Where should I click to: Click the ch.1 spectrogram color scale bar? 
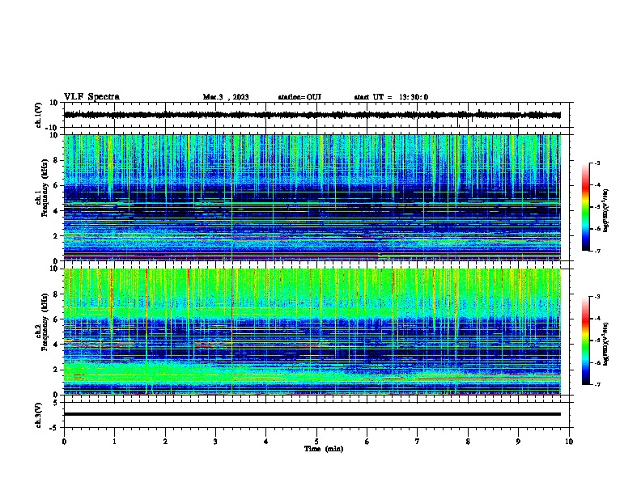[585, 207]
